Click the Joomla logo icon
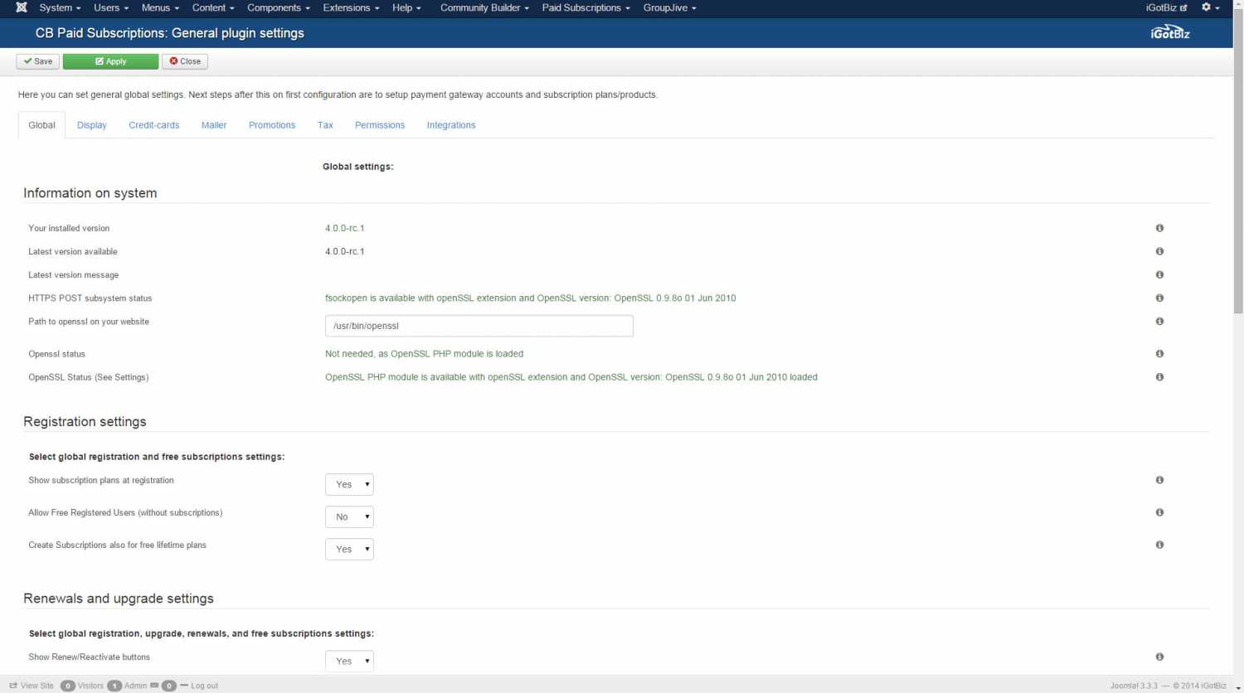The height and width of the screenshot is (693, 1244). (22, 7)
